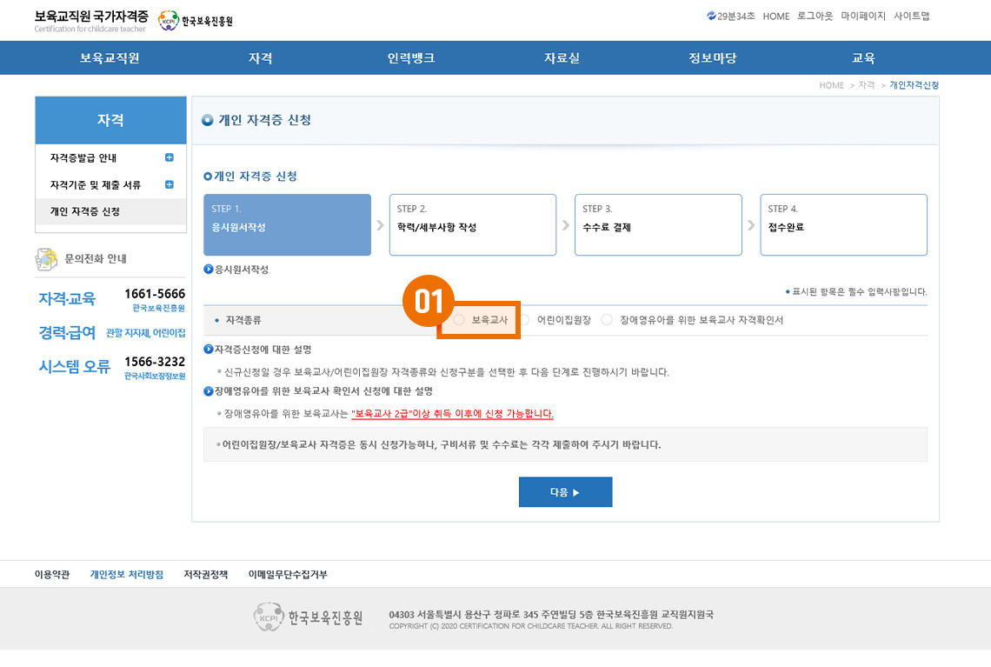Expand the 자격기준 및 제출 서류 menu
The image size is (991, 667).
click(169, 185)
